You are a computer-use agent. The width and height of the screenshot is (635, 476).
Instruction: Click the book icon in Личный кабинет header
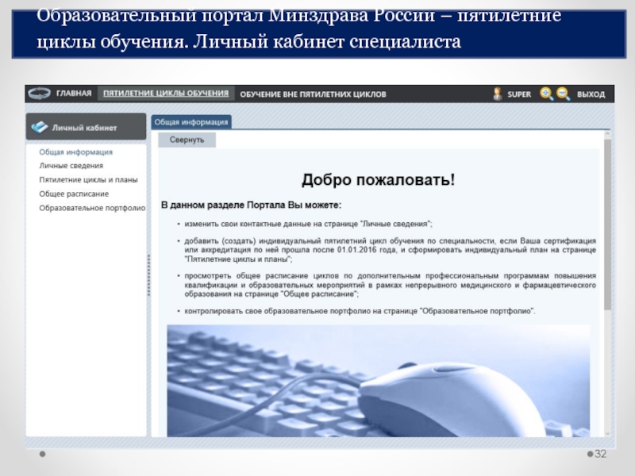40,127
